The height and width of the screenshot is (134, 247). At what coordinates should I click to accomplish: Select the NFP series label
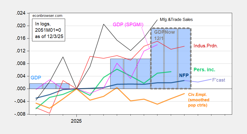(x=184, y=75)
